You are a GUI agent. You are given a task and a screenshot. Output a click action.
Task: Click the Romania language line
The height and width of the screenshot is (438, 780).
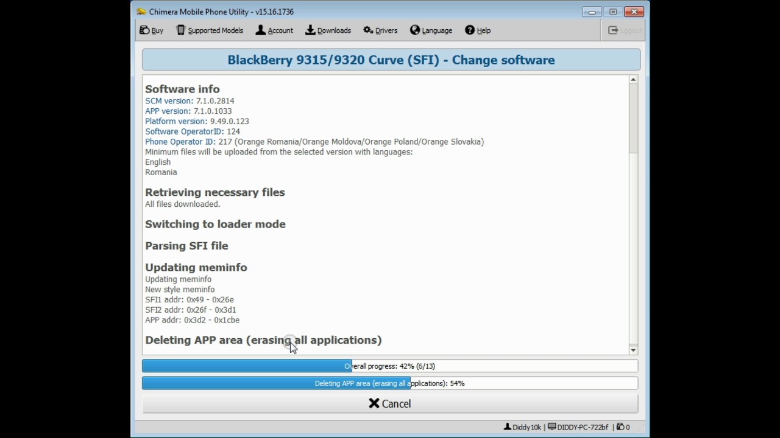(x=161, y=172)
